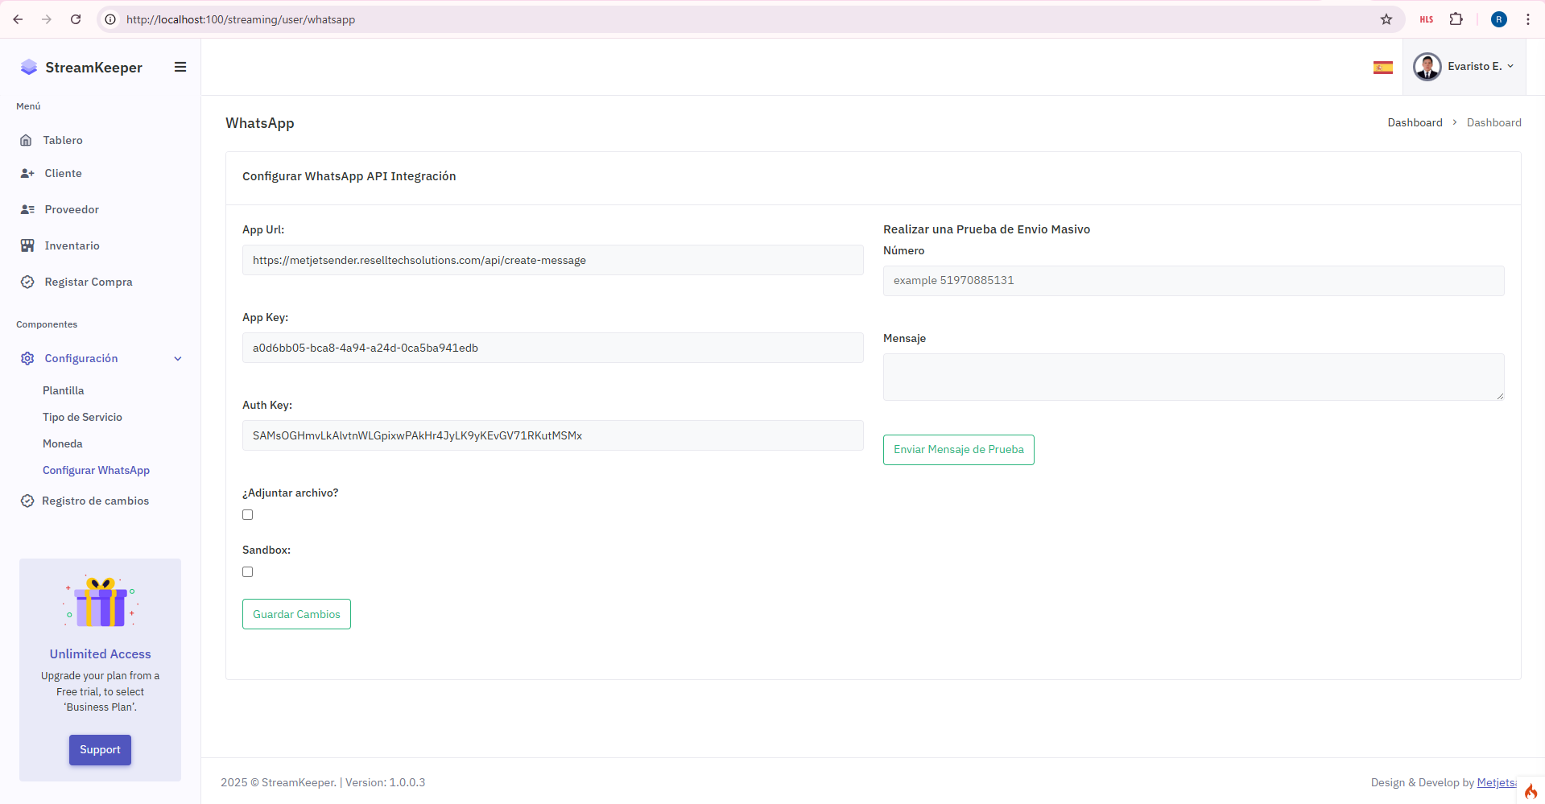Enable the Adjuntar archivo checkbox

tap(248, 515)
